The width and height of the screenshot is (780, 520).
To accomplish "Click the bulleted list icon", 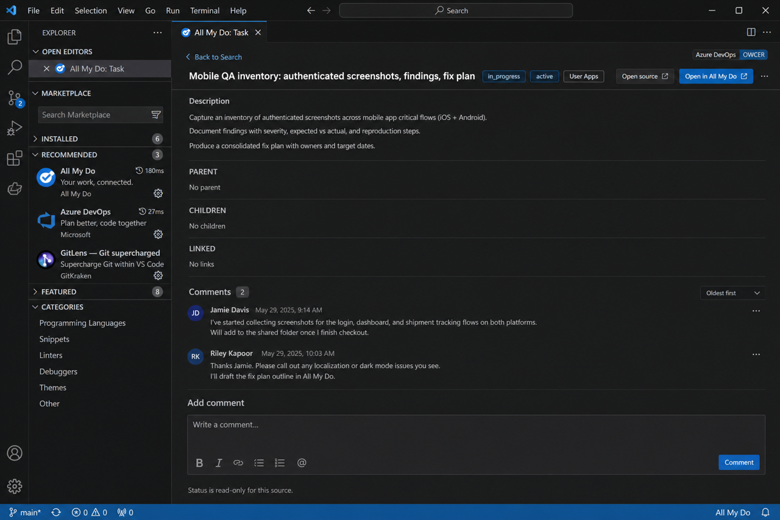I will click(259, 463).
